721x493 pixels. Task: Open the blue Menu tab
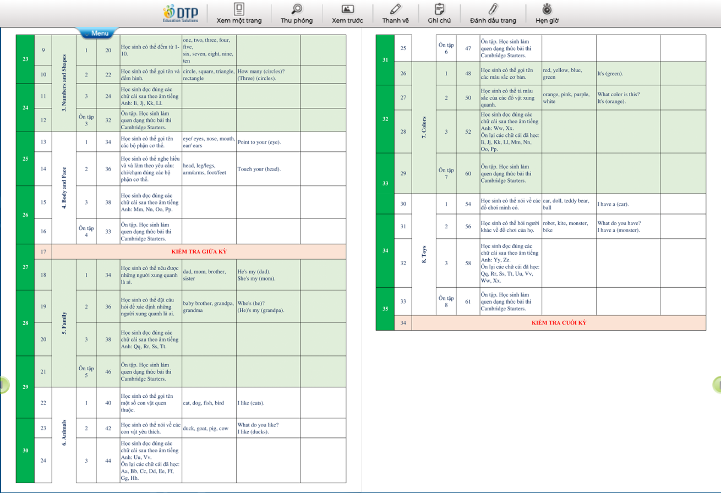(97, 34)
